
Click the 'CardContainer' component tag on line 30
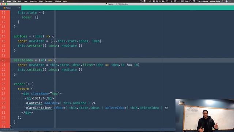pyautogui.click(x=39, y=108)
